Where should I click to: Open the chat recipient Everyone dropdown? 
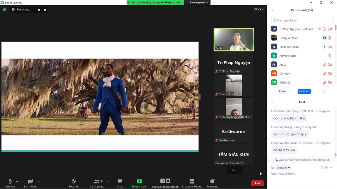coord(283,168)
